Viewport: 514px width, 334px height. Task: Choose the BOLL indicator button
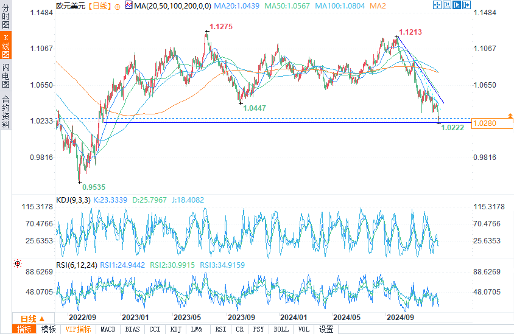pos(281,329)
